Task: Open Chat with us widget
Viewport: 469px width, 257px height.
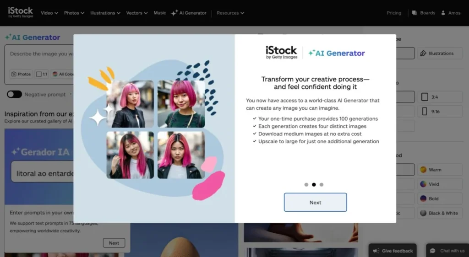Action: tap(447, 251)
